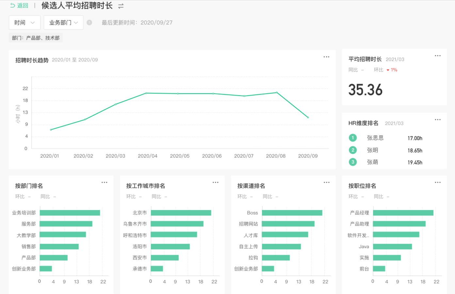Click the 实施 bar
Viewport: 455px width, 294px height.
pyautogui.click(x=387, y=258)
